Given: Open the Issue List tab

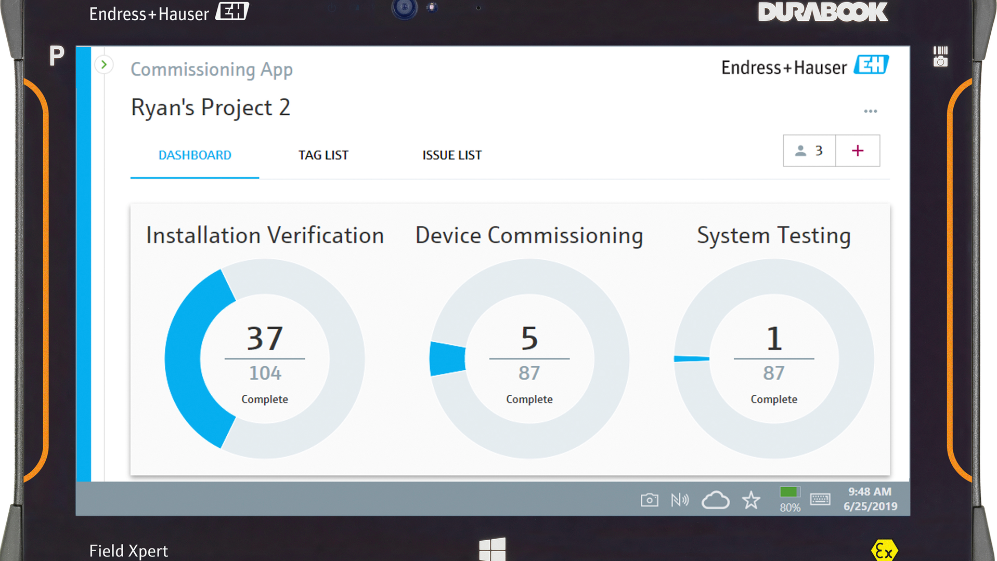Looking at the screenshot, I should point(451,155).
